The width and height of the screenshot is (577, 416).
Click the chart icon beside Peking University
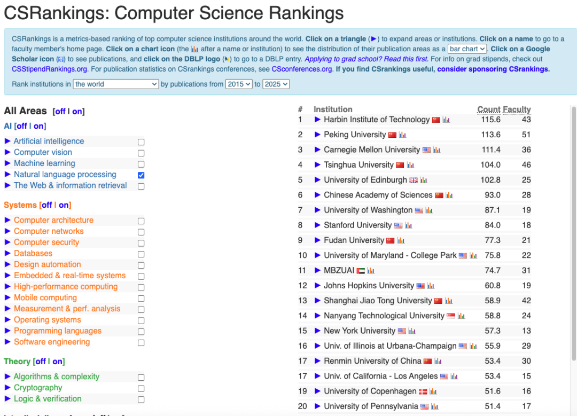(402, 135)
